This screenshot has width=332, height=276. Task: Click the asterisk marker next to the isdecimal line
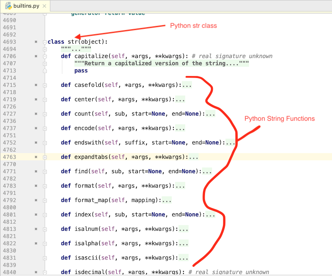tap(36, 272)
